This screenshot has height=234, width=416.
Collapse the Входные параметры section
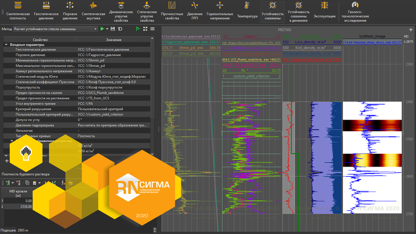[6, 45]
